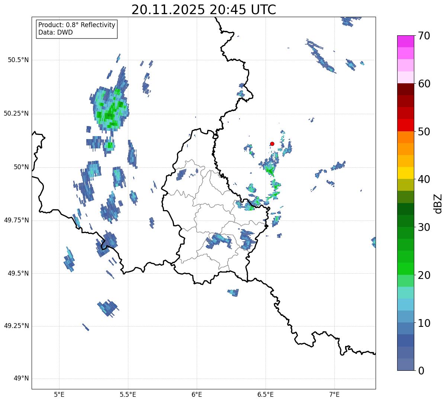Screen dimensions: 447x402
Task: Click the 'Data: DWD' source label
Action: 55,32
